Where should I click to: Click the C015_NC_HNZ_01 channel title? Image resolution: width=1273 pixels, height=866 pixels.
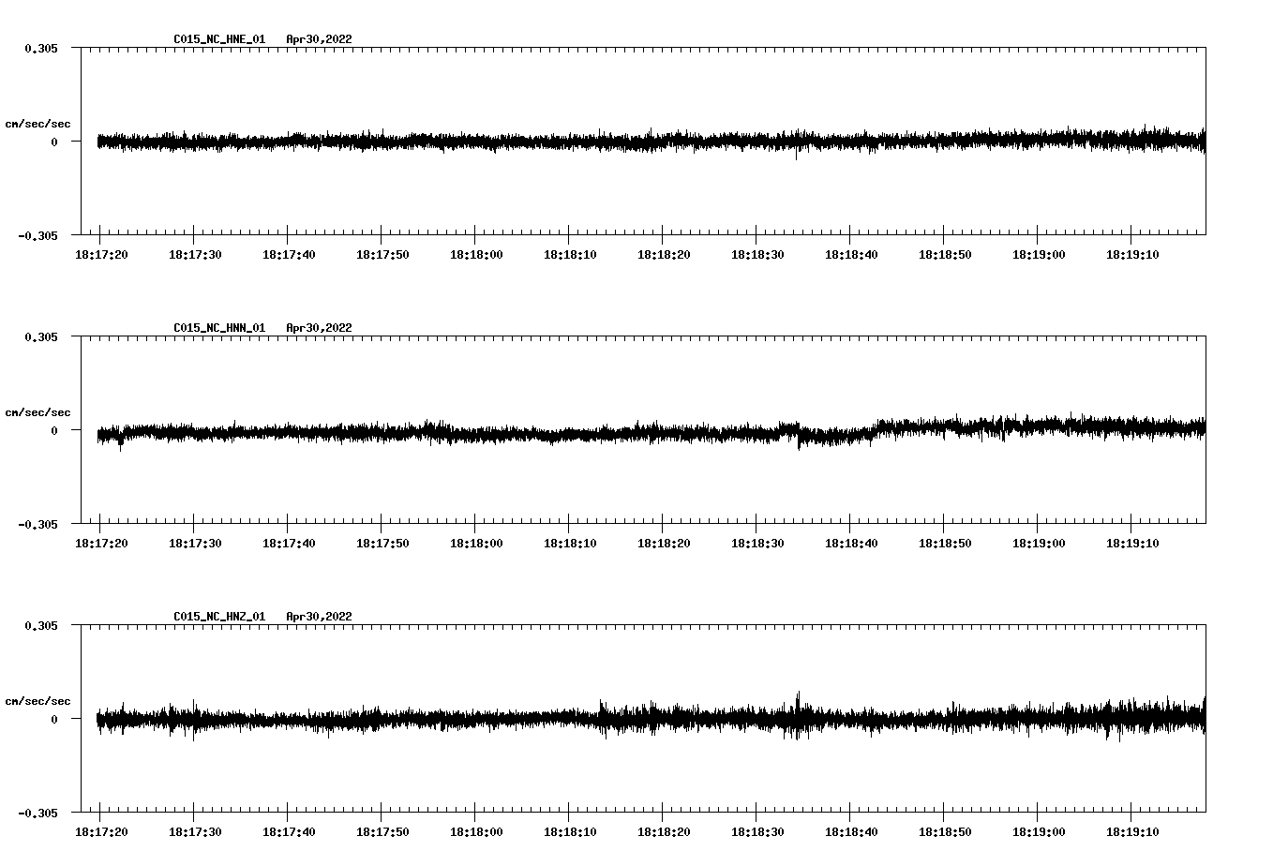click(219, 617)
